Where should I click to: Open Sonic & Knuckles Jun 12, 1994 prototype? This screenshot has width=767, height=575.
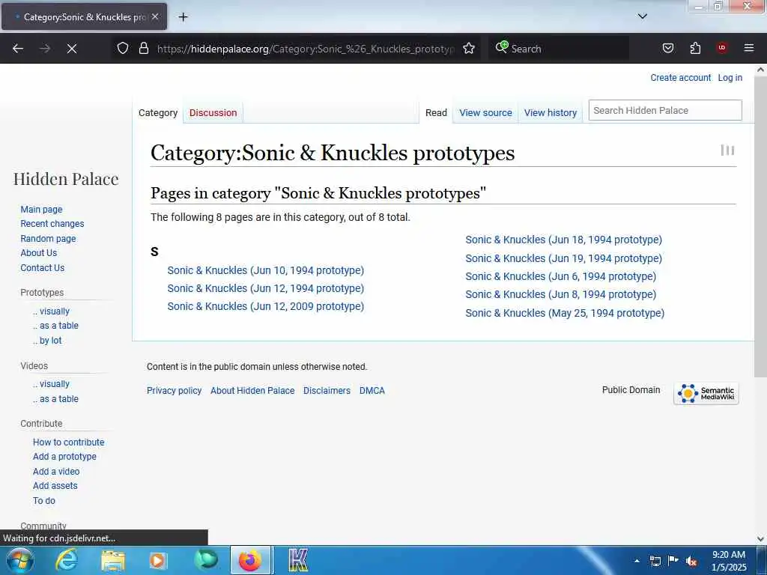pyautogui.click(x=266, y=288)
